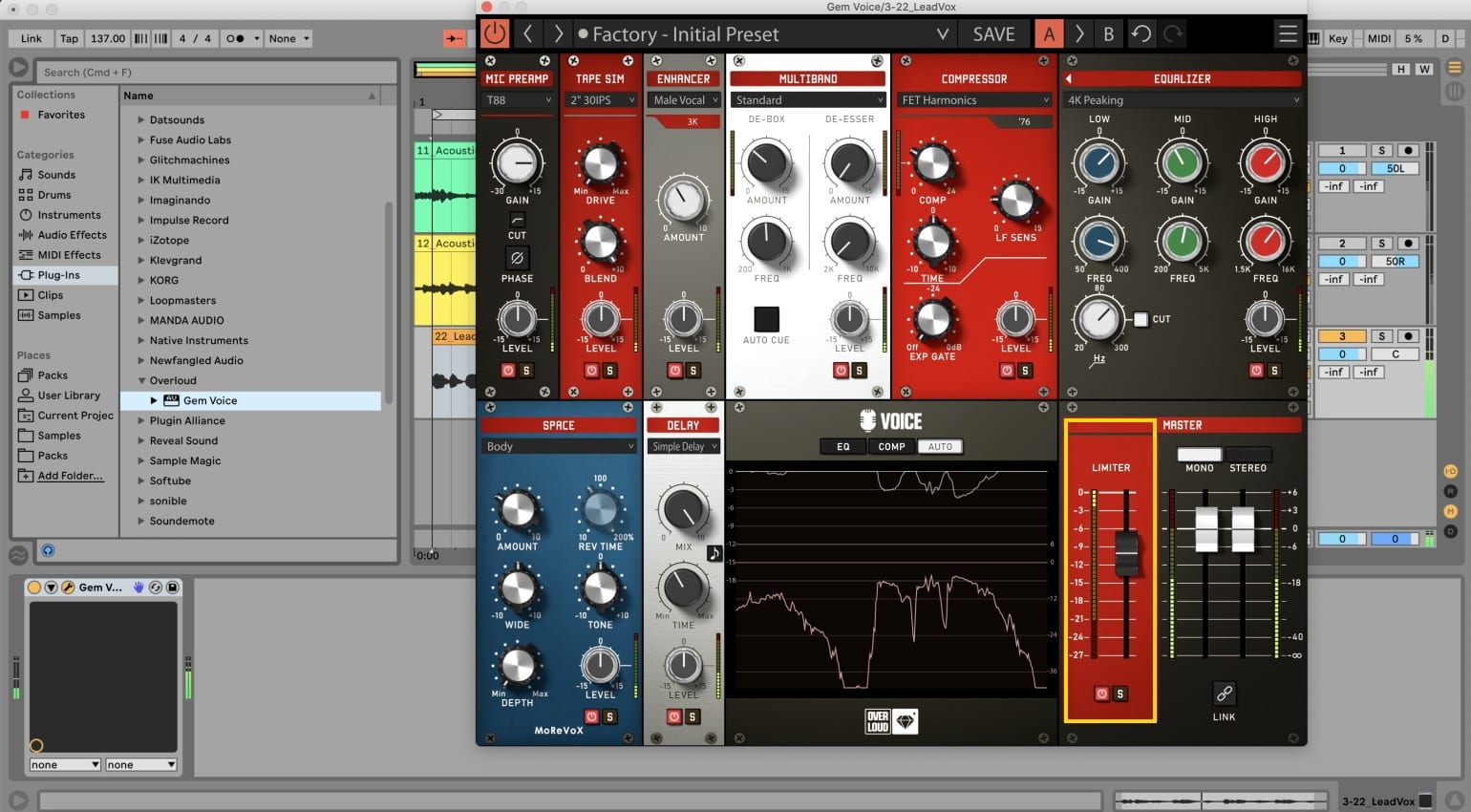
Task: Turn off the Delay module power icon
Action: [x=674, y=716]
